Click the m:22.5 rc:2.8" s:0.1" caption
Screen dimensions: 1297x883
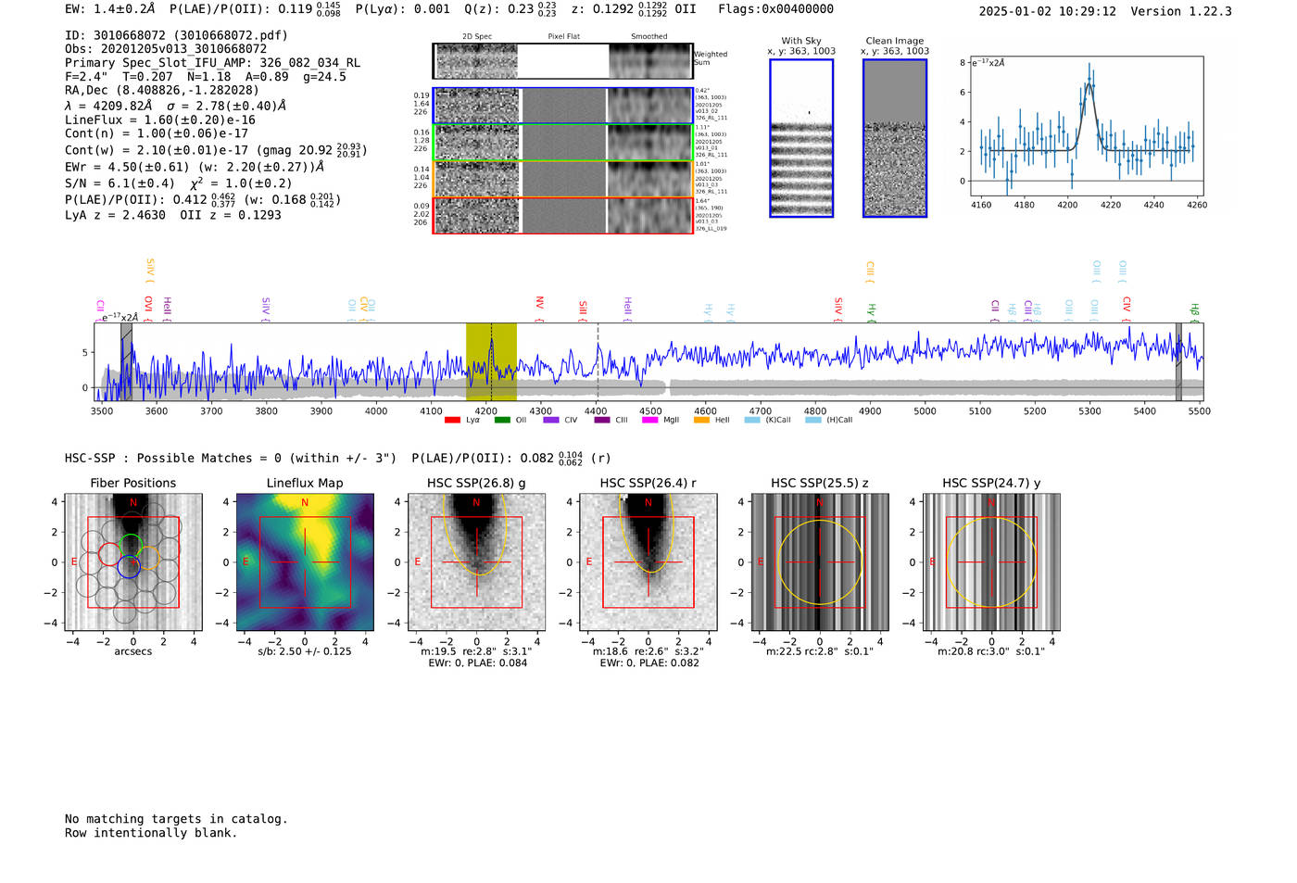[820, 651]
